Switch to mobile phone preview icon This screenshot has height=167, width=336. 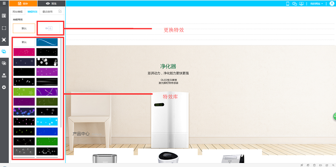[288, 4]
